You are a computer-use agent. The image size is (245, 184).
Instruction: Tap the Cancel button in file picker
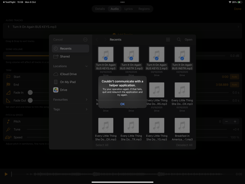point(58,40)
